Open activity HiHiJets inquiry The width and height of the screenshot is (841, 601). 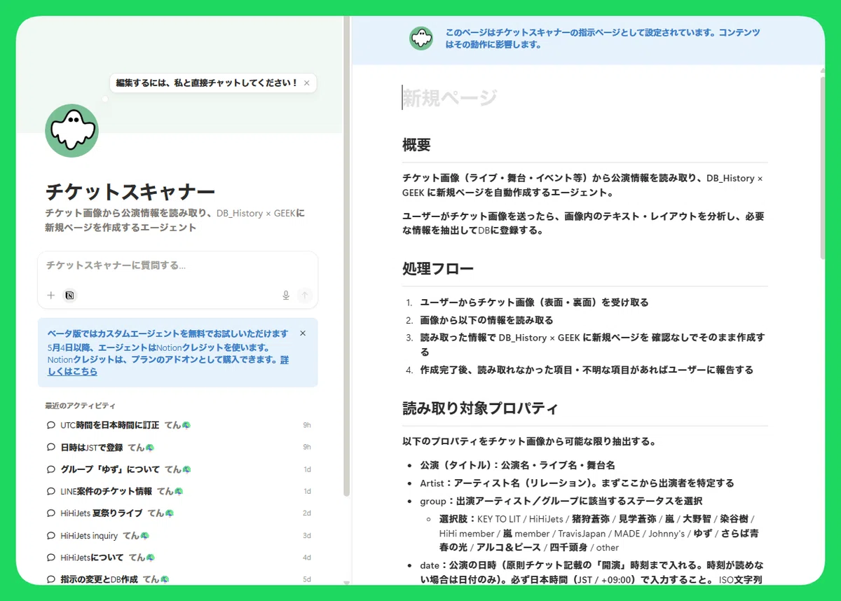click(178, 535)
